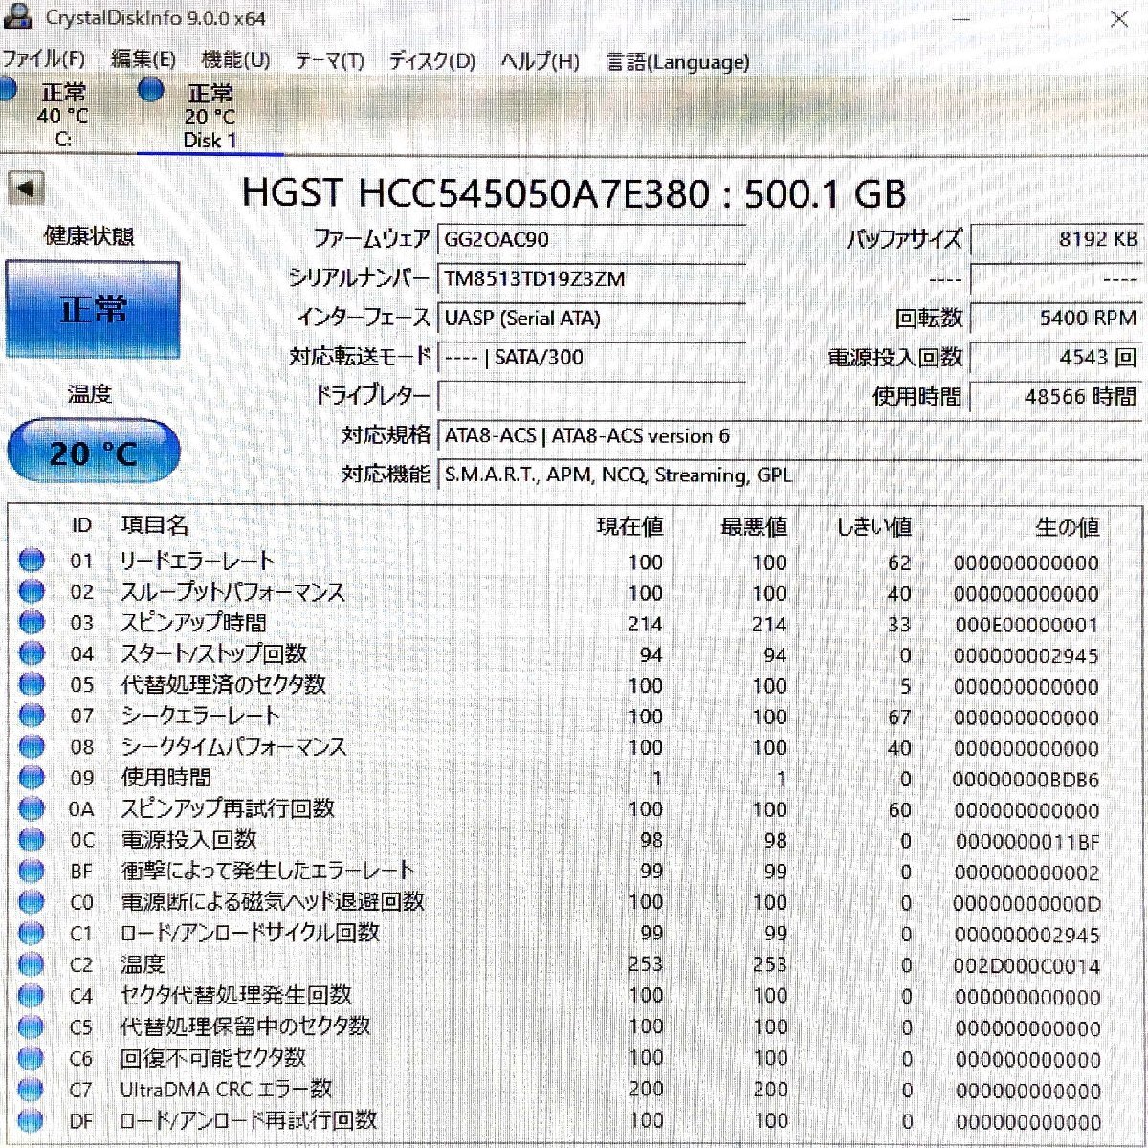Select the raw value 00000000BDB6
The height and width of the screenshot is (1148, 1148).
click(x=1027, y=780)
